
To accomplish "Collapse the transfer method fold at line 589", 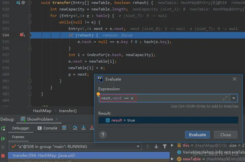I will [x=30, y=3].
